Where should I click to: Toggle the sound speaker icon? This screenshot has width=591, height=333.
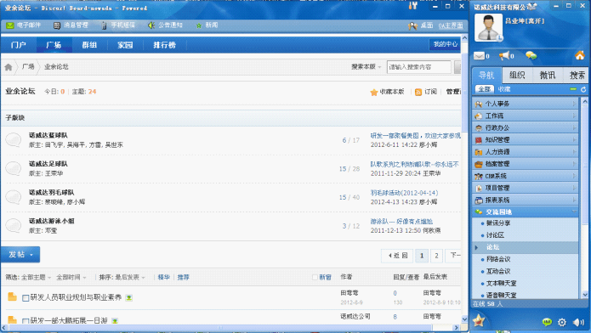point(578,322)
